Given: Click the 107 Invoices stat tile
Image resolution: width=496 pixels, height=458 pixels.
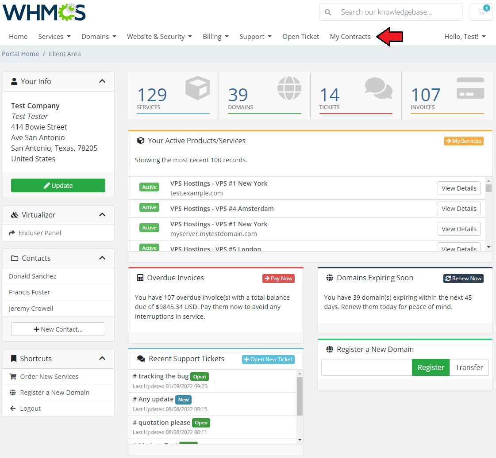Looking at the screenshot, I should coord(447,96).
